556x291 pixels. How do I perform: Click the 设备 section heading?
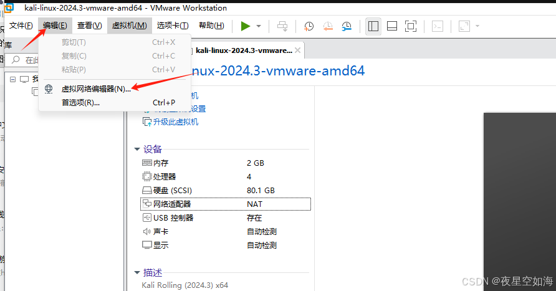153,149
